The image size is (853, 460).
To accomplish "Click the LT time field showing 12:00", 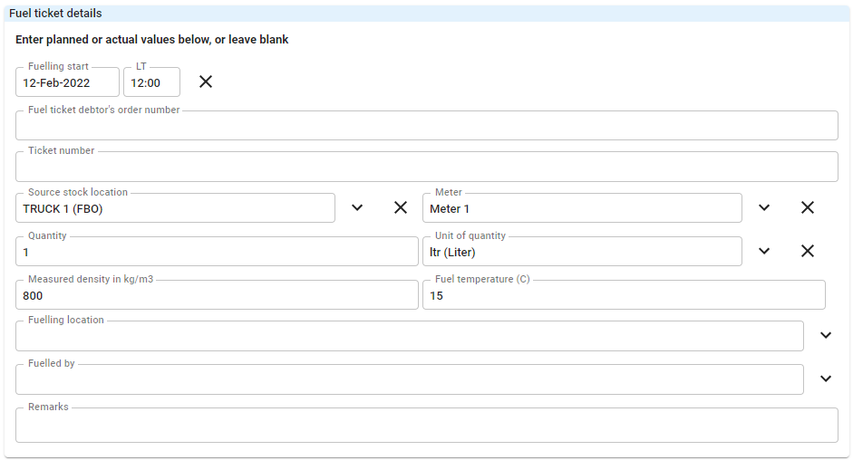I will (x=151, y=82).
